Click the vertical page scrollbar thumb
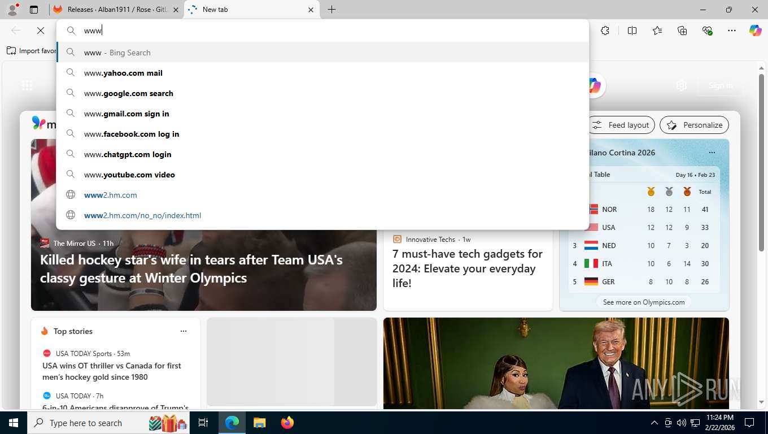 click(761, 163)
